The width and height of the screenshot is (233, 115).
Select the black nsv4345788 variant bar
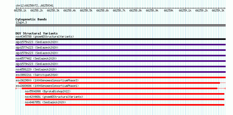click(x=120, y=39)
